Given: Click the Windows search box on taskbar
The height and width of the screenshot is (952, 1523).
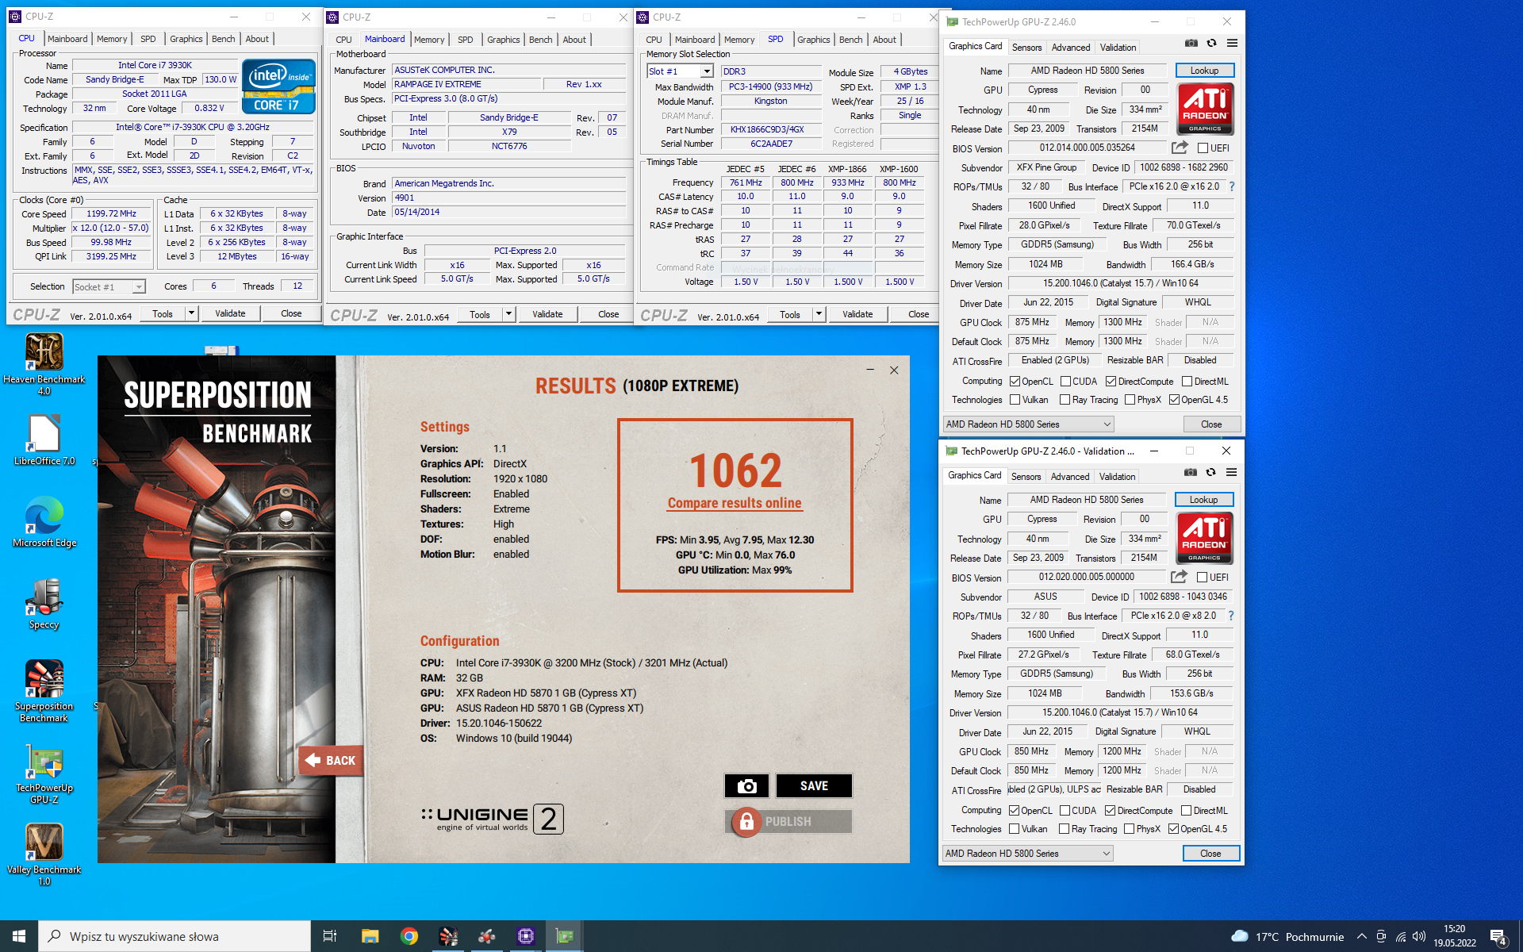Looking at the screenshot, I should [175, 936].
